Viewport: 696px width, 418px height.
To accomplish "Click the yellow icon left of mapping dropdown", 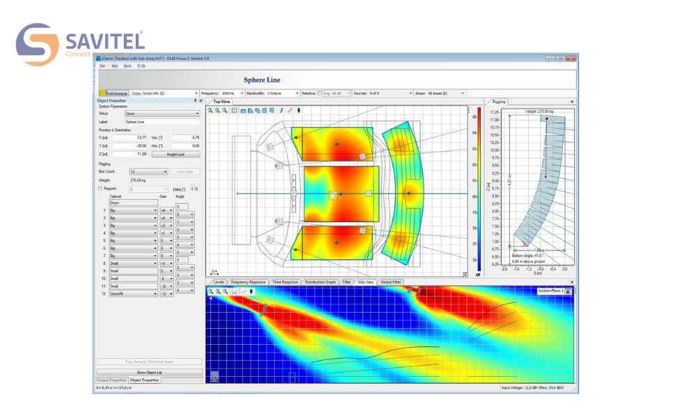I will 102,93.
